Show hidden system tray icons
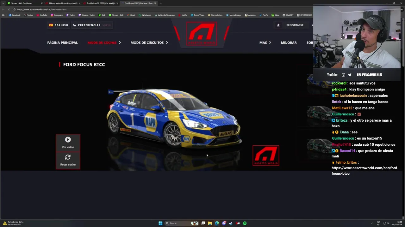The image size is (405, 227). coord(372,223)
